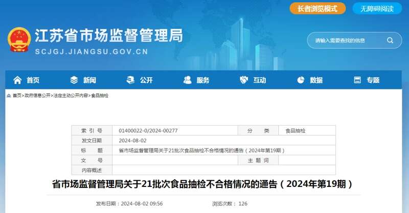Open 无障碍阅读 accessibility reading
Image resolution: width=409 pixels, height=213 pixels.
(x=377, y=9)
